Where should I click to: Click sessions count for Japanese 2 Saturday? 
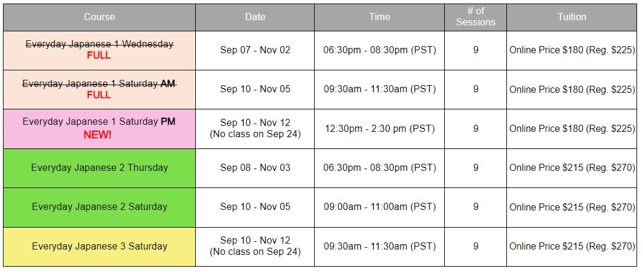click(x=476, y=208)
